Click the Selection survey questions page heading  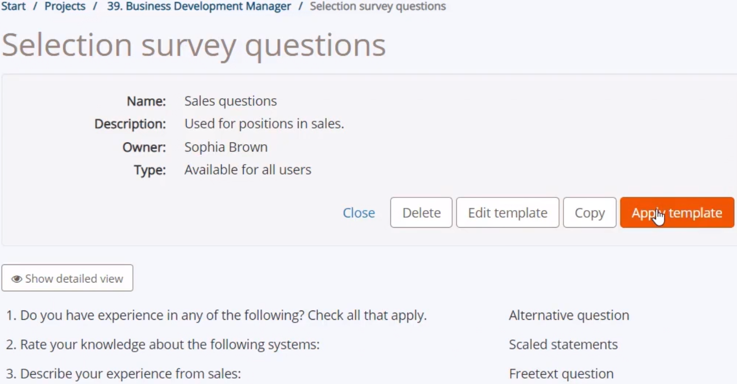click(x=194, y=45)
